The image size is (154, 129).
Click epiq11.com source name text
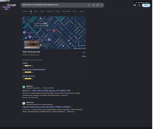[x=30, y=102]
